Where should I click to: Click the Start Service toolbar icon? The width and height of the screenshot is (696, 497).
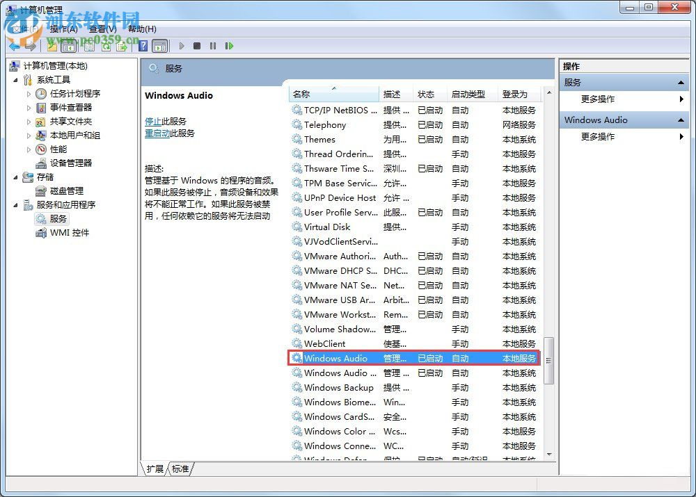tap(182, 46)
